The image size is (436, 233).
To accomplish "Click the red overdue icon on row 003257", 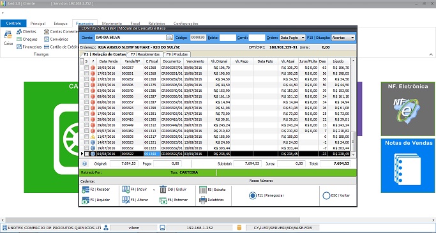I will click(93, 68).
